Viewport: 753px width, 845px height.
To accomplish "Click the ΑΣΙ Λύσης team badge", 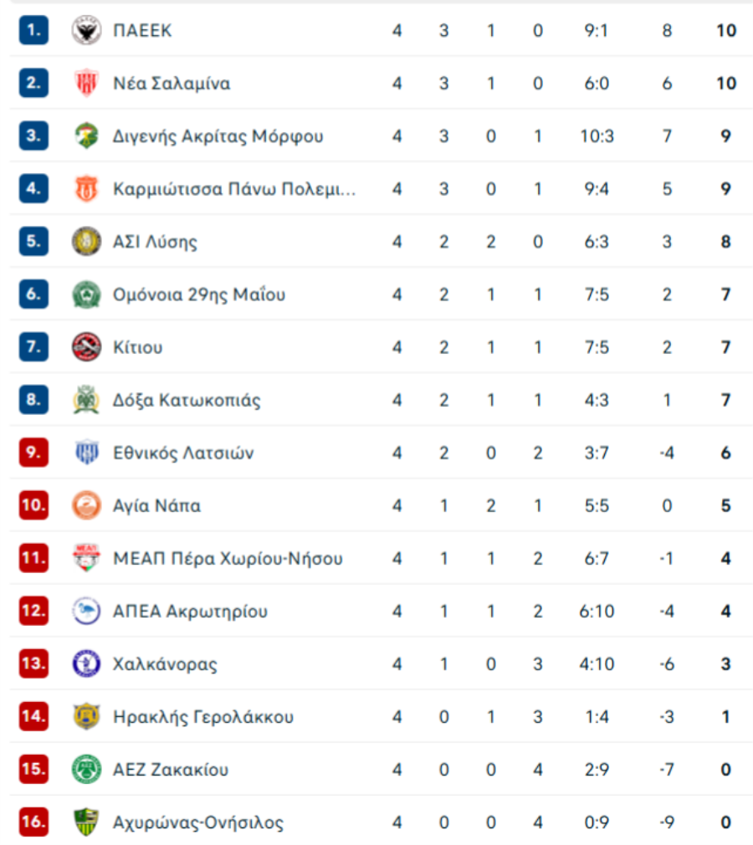I will pyautogui.click(x=86, y=242).
